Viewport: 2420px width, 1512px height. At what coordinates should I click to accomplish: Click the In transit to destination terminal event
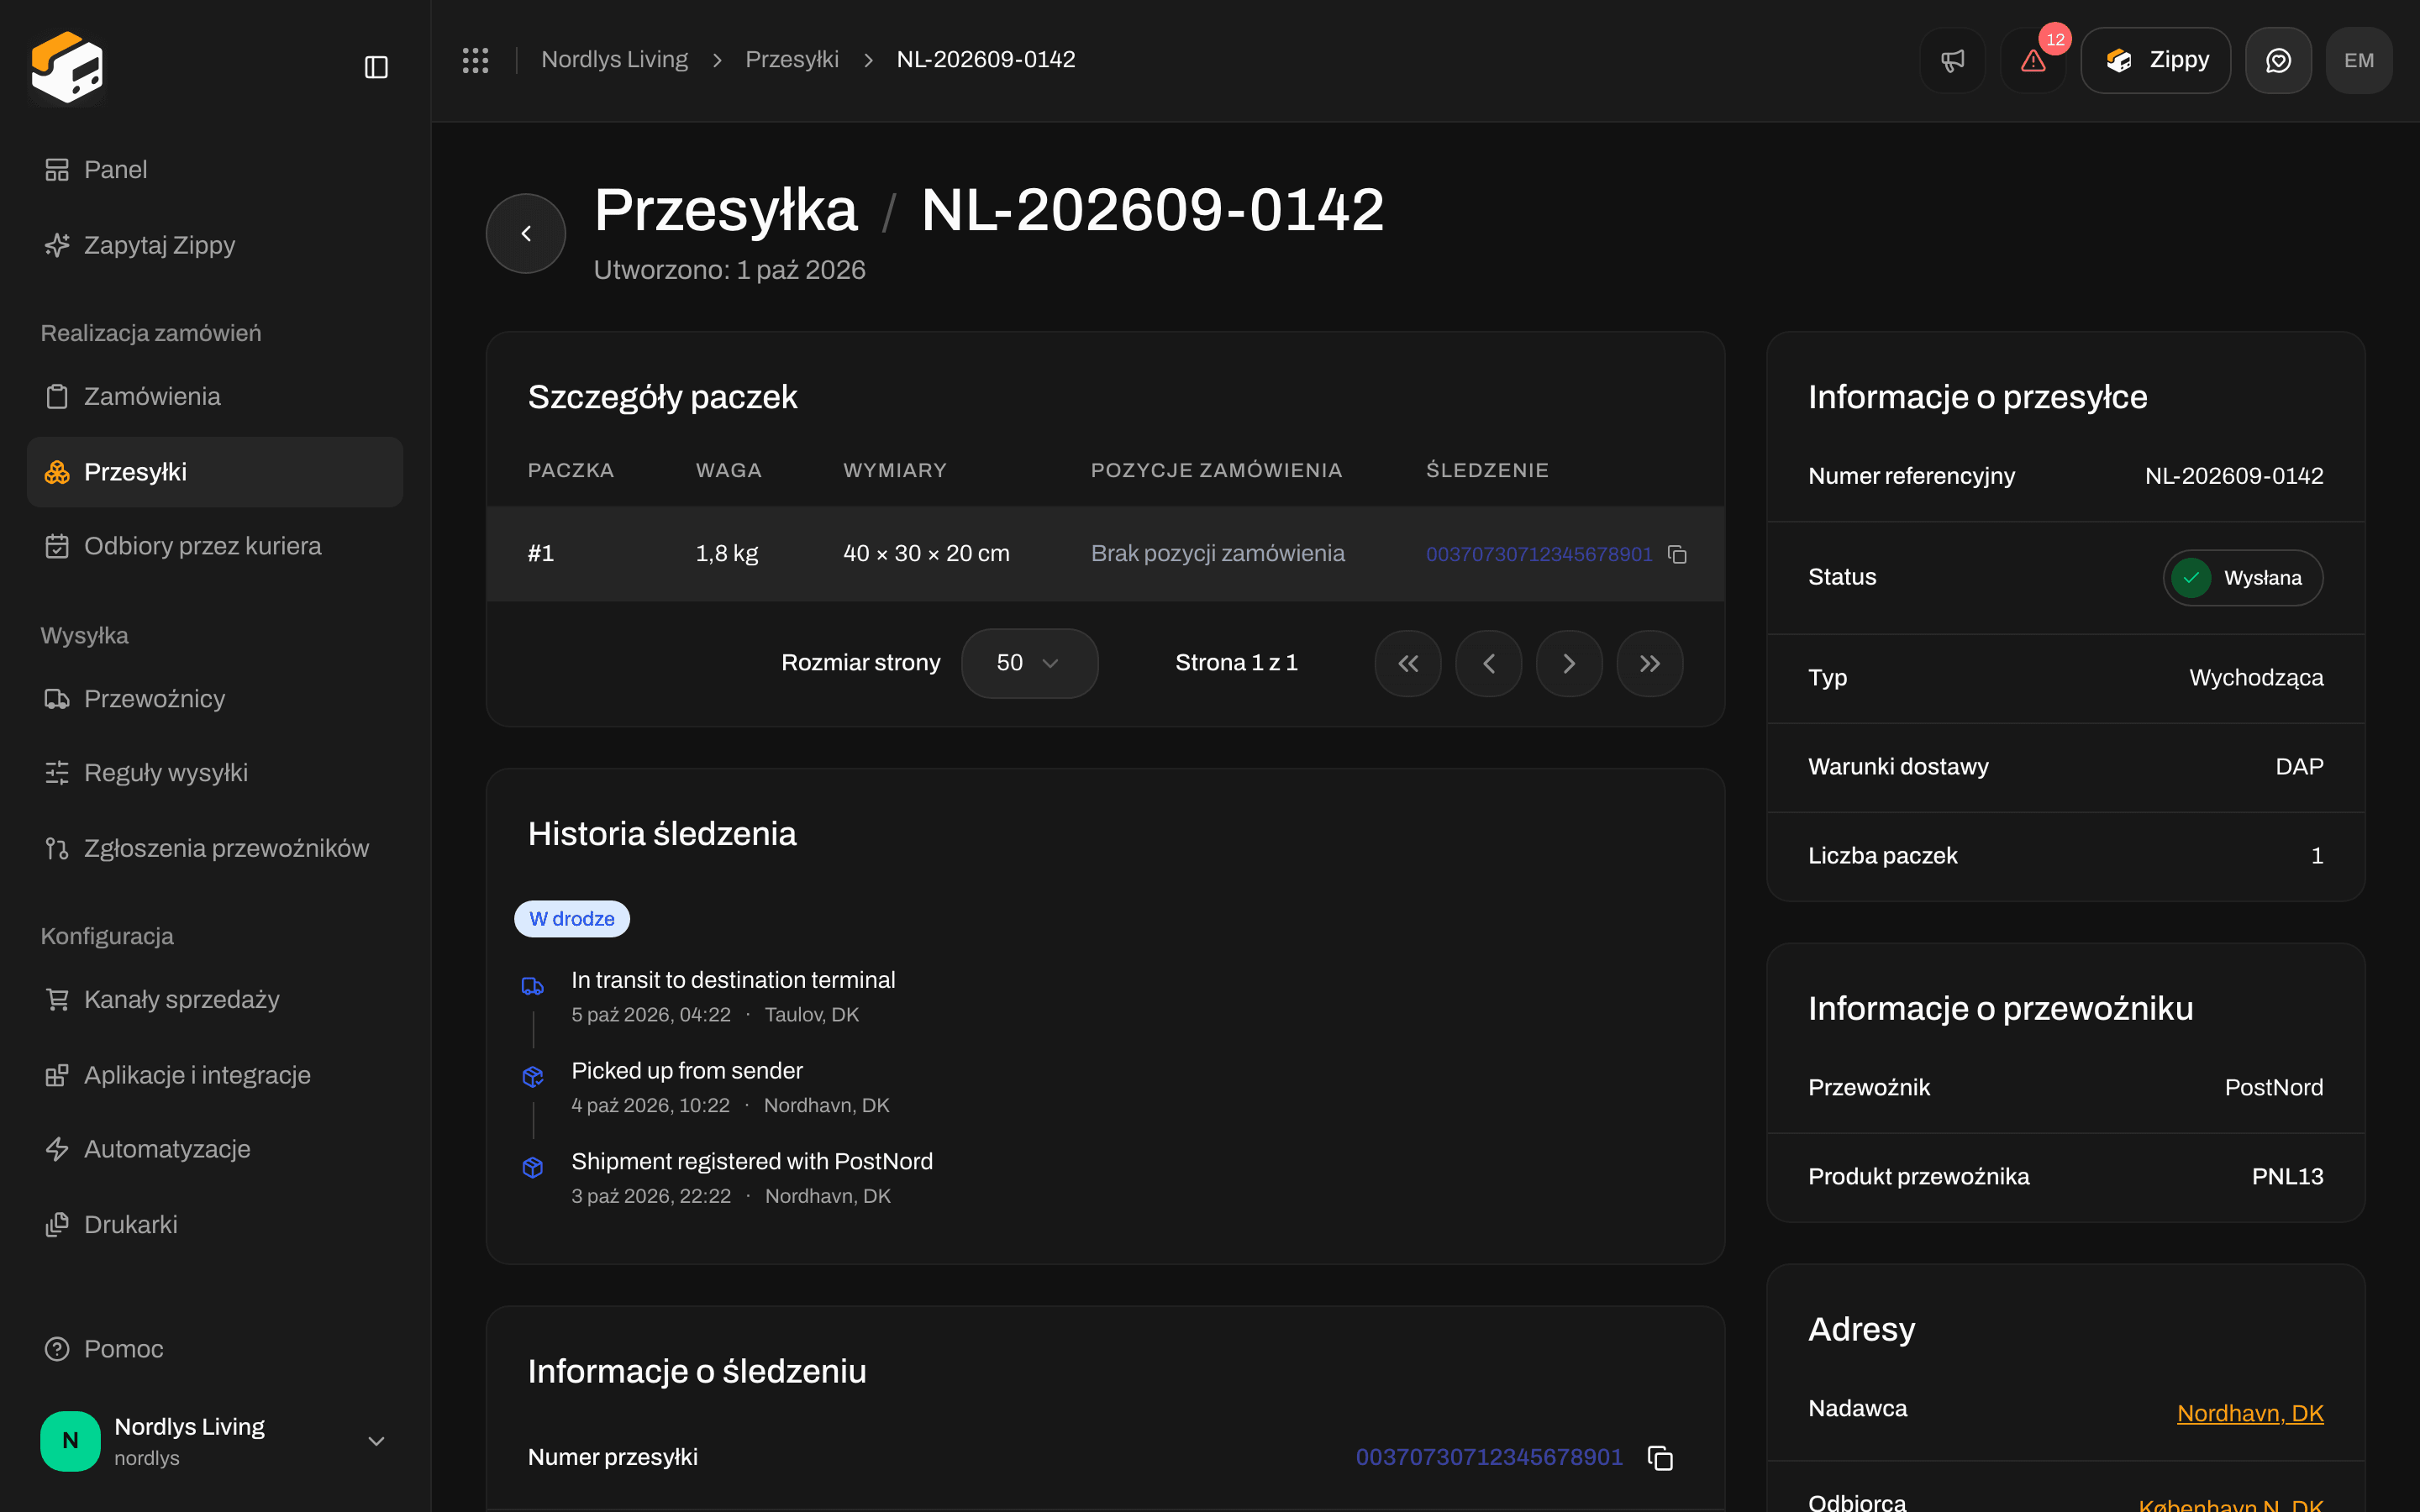click(x=733, y=980)
